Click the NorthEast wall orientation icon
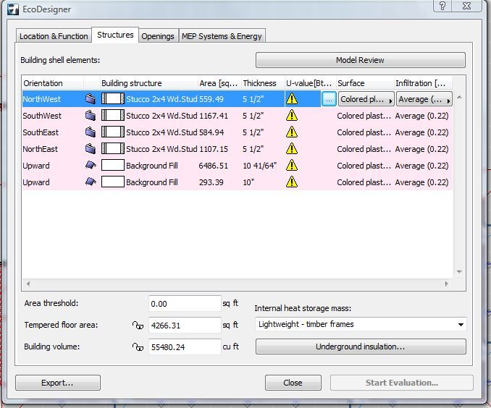Screen dimensions: 491x408 coord(91,148)
